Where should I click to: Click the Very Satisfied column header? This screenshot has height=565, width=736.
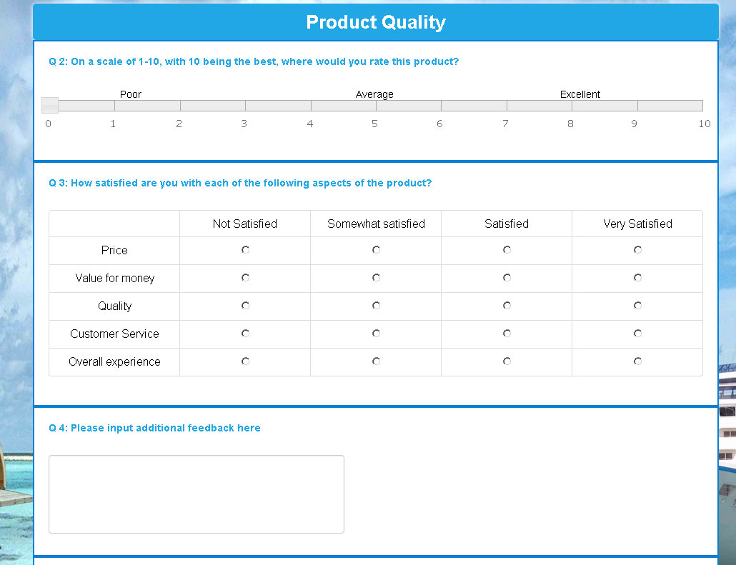pos(637,224)
